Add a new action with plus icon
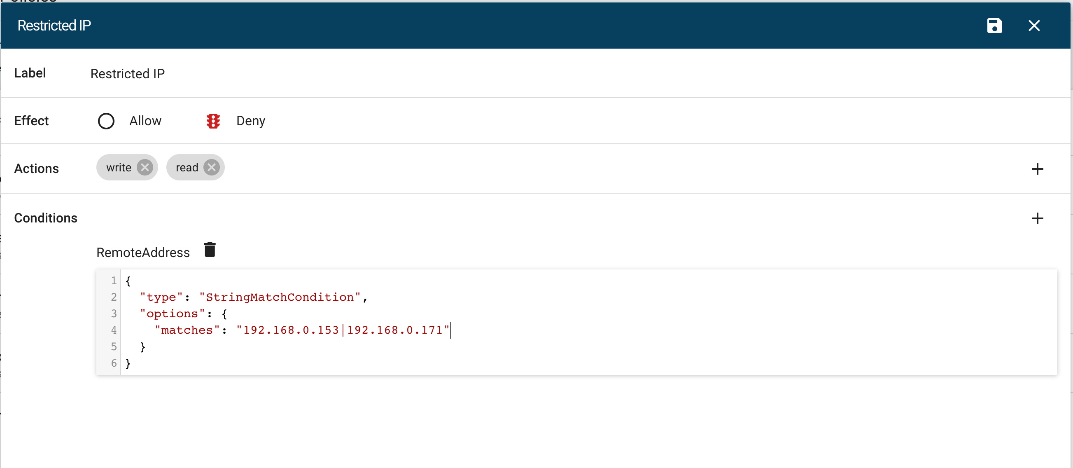Viewport: 1073px width, 468px height. (1037, 169)
